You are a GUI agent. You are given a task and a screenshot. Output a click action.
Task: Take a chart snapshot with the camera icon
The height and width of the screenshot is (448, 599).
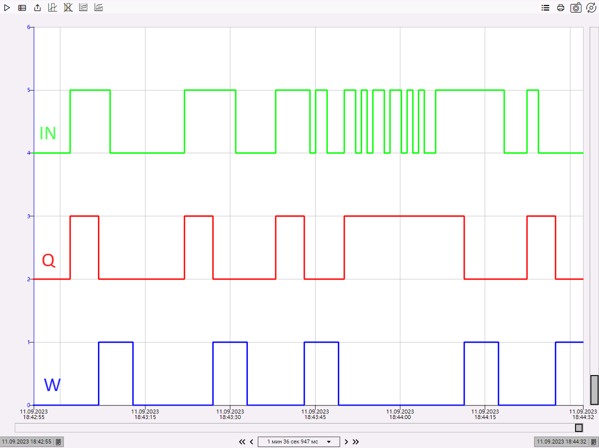pyautogui.click(x=576, y=8)
